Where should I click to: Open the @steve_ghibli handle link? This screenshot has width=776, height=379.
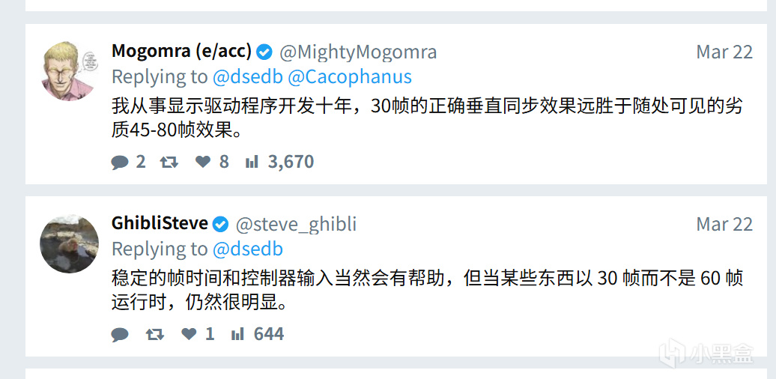click(x=296, y=224)
